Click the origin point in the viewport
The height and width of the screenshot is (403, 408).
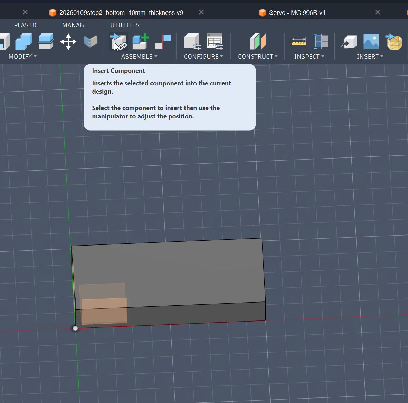(x=75, y=328)
